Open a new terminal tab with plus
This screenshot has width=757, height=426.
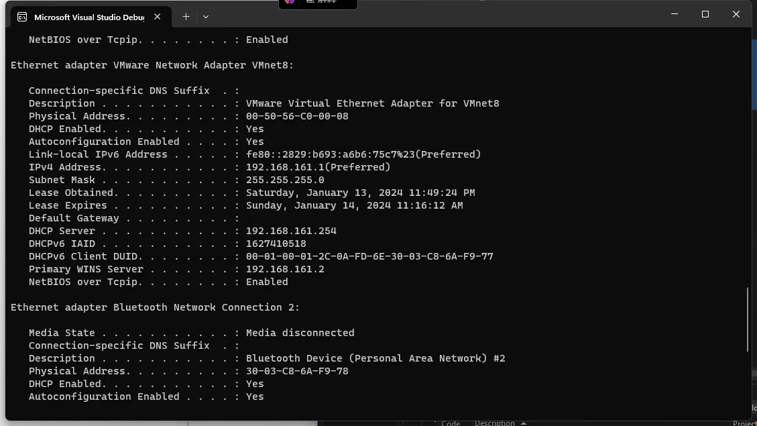pos(186,17)
